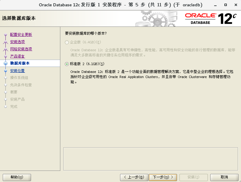
Task: Click the 上一步(B) back button
Action: pyautogui.click(x=134, y=177)
